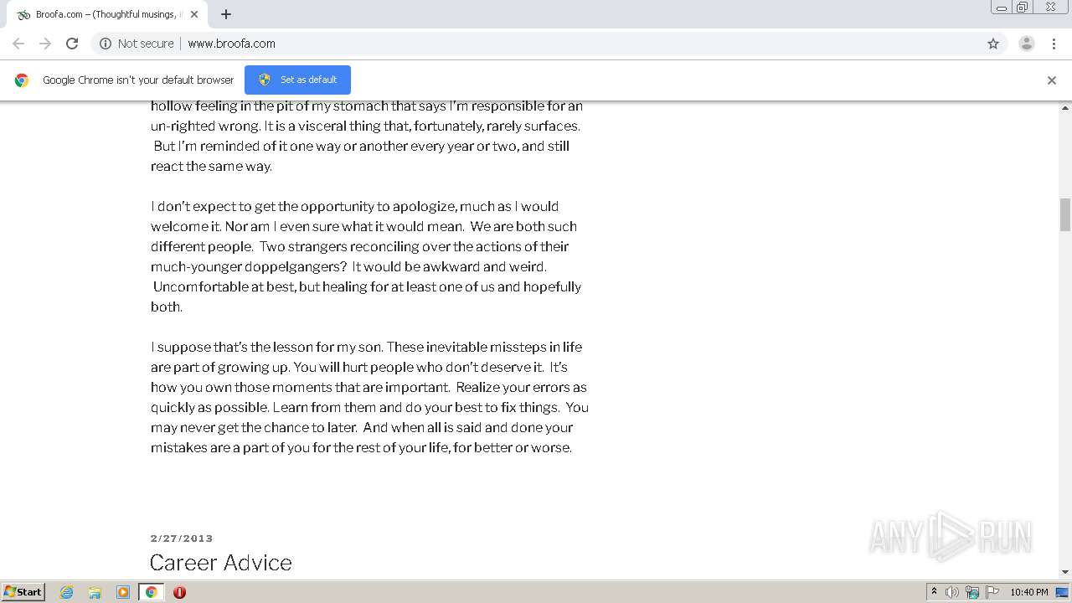Go forward to the next page
The height and width of the screenshot is (603, 1072).
coord(45,44)
